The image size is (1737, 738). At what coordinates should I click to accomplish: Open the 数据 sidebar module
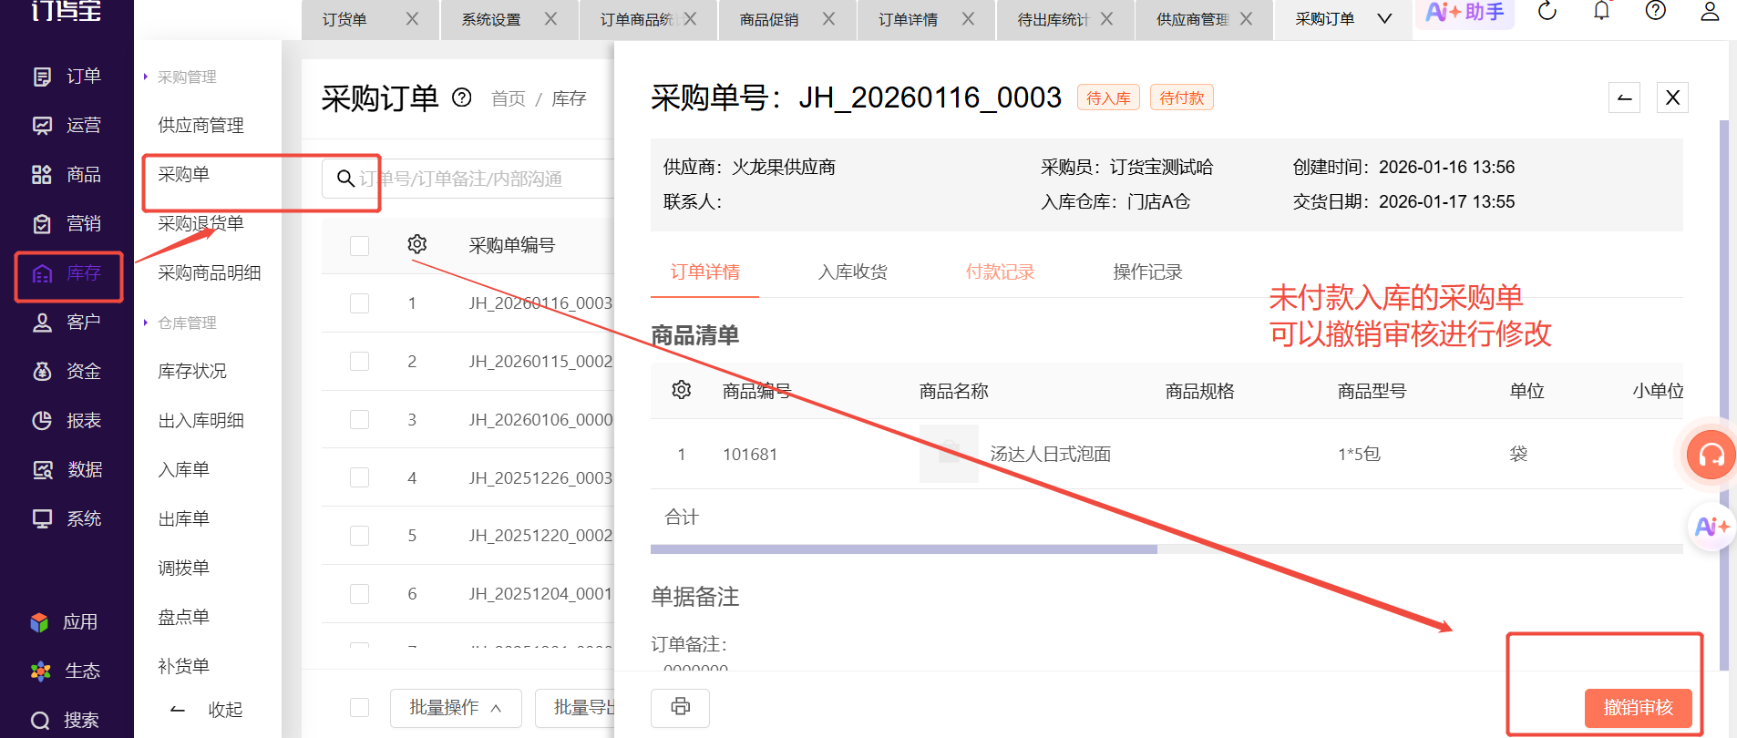66,470
